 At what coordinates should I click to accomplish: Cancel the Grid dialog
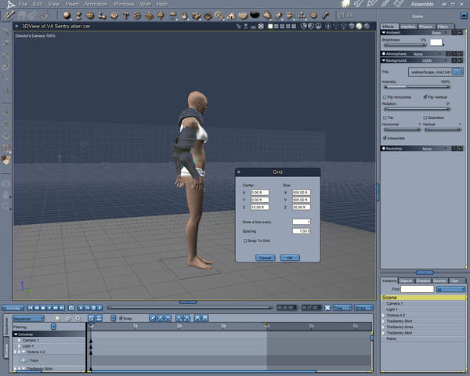pyautogui.click(x=265, y=257)
